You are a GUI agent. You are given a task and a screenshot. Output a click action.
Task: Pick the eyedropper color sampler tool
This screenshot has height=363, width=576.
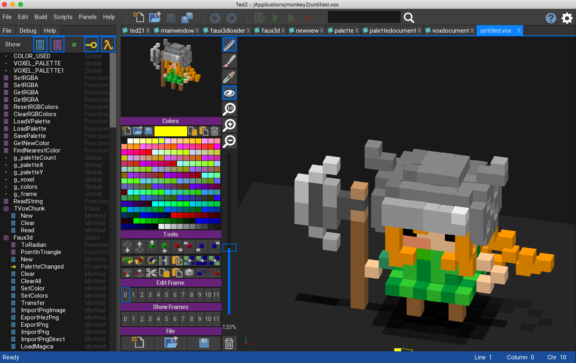point(229,77)
